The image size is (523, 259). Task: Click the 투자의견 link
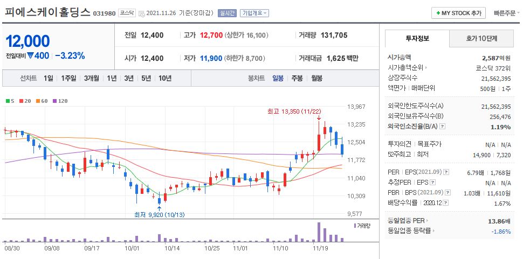(399, 144)
